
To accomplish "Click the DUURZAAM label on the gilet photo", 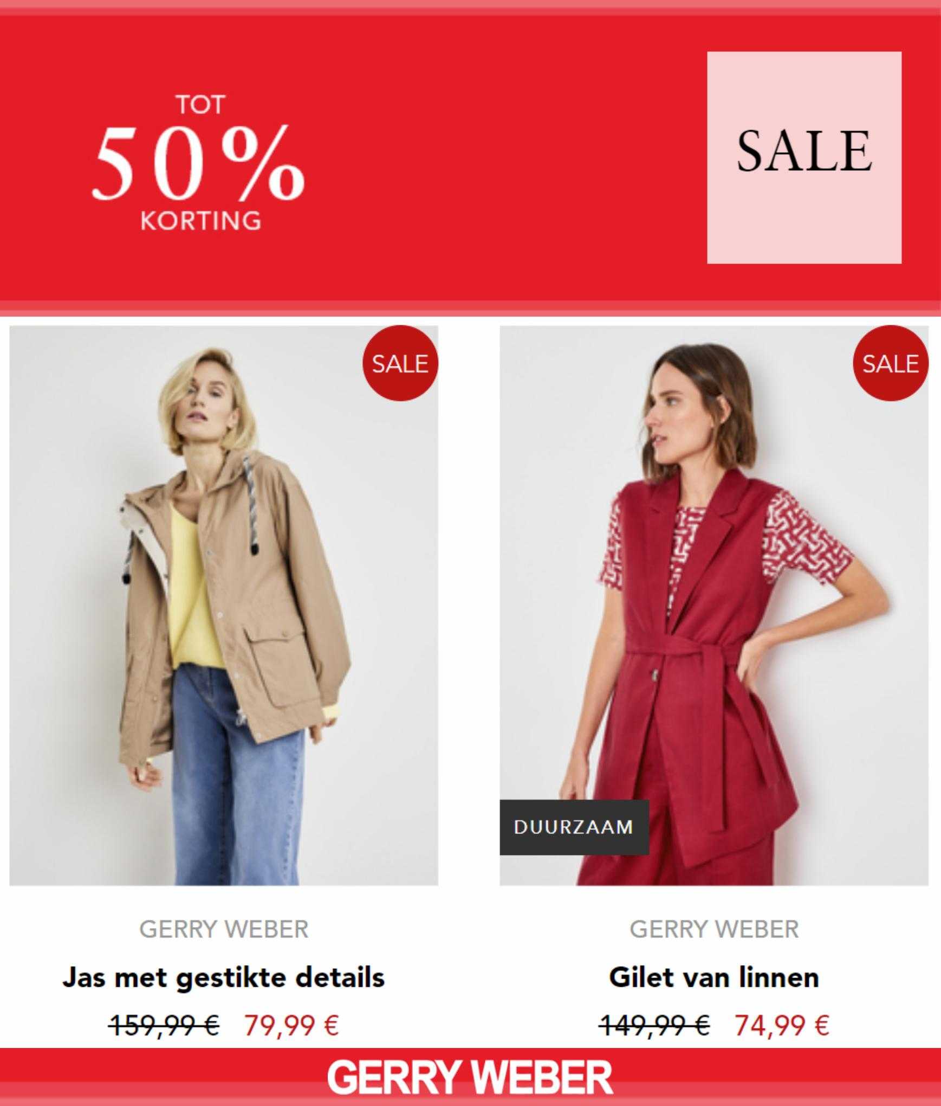I will click(574, 827).
